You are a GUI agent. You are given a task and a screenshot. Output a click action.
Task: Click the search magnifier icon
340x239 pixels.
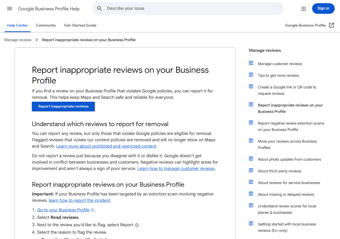[100, 8]
